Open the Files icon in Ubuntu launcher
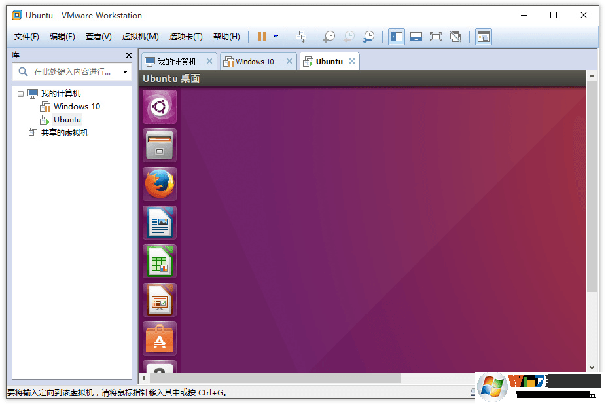This screenshot has height=404, width=606. point(159,145)
